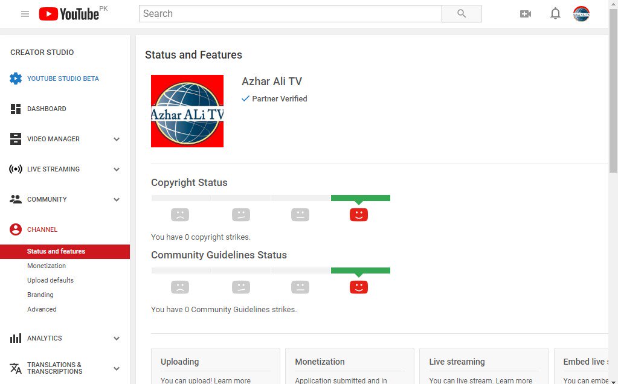Click the Translations & Transcriptions icon

click(x=16, y=368)
